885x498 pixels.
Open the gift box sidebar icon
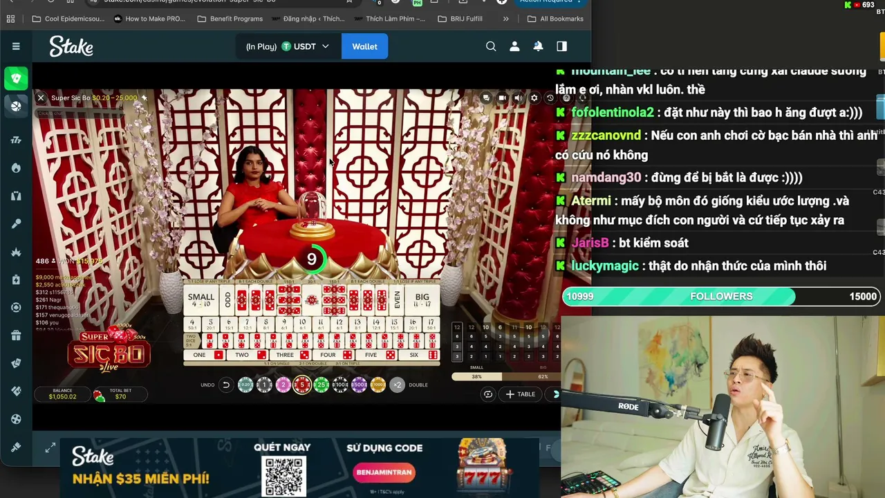(16, 335)
